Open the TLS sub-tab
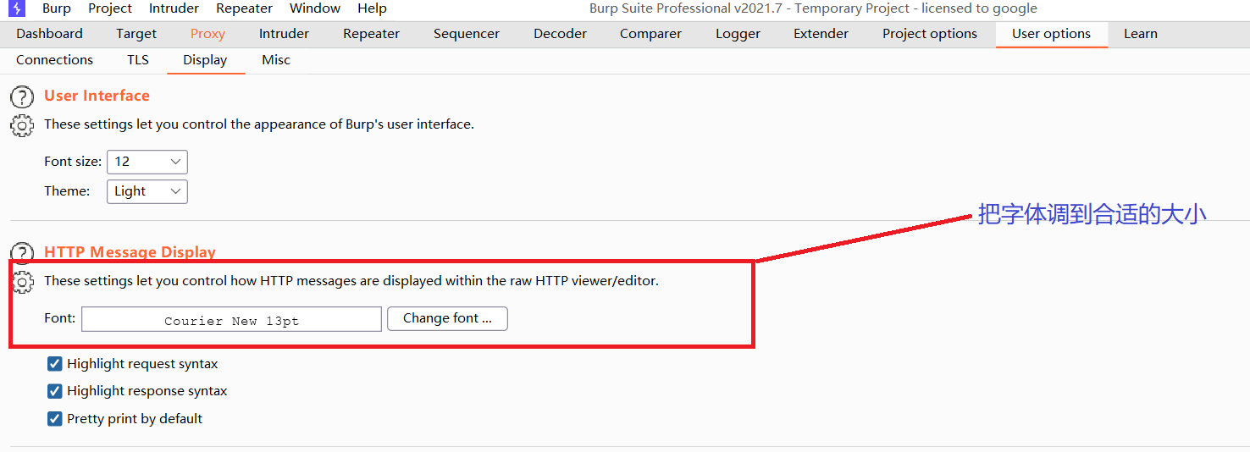 pyautogui.click(x=138, y=60)
